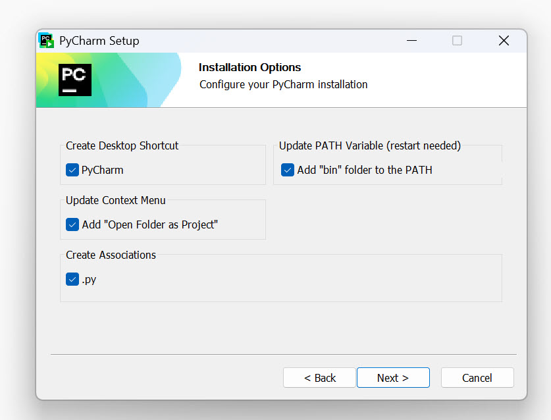Click the "Configure your PyCharm installation" subtitle
This screenshot has height=420, width=551.
pyautogui.click(x=283, y=84)
